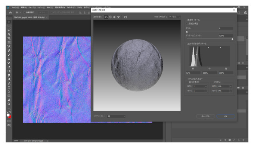The image size is (254, 148).
Task: Select the Move tool in the toolbox
Action: [x=9, y=22]
